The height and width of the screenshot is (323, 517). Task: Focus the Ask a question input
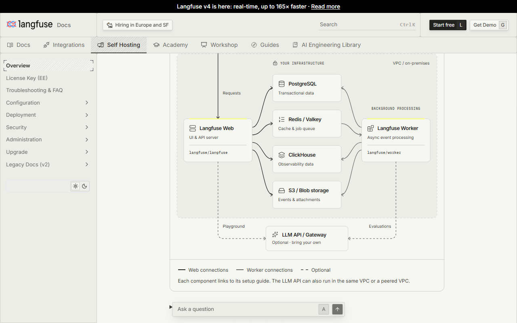[246, 309]
